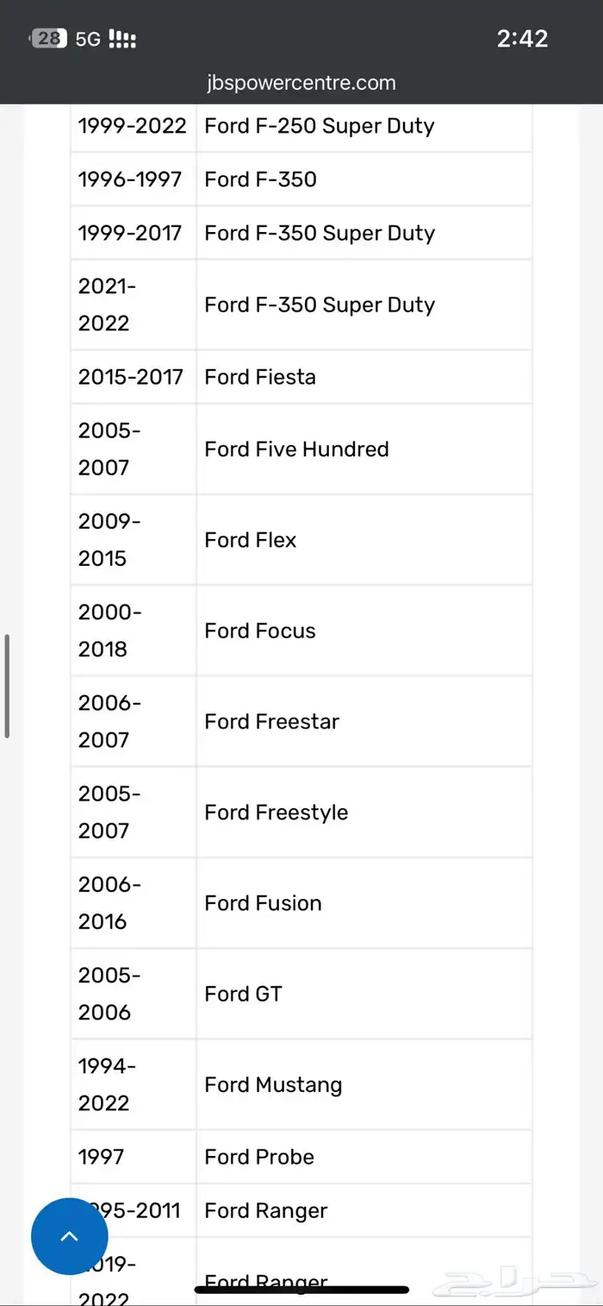The height and width of the screenshot is (1306, 603).
Task: Tap the 1999-2017 year range cell
Action: [130, 233]
